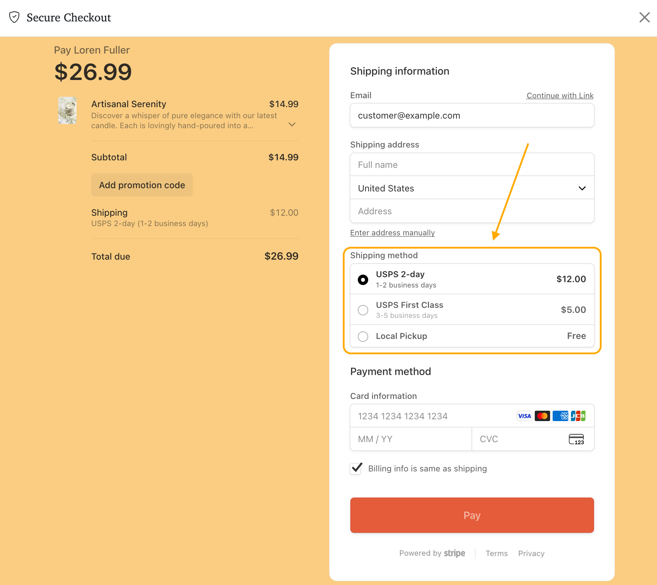Screen dimensions: 657x585
Task: Click the Secure Checkout shield icon
Action: 14,17
